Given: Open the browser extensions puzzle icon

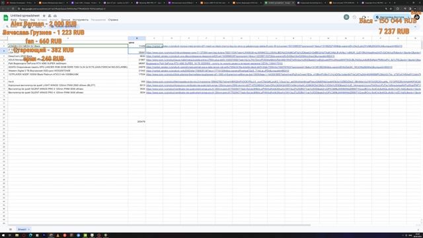Looking at the screenshot, I should coord(398,9).
